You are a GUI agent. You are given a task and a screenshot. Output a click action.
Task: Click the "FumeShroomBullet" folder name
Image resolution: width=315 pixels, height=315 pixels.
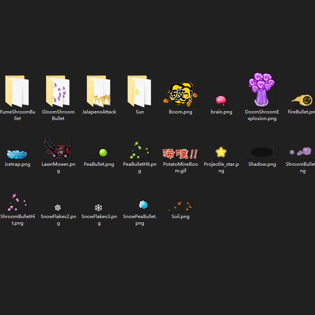(17, 115)
